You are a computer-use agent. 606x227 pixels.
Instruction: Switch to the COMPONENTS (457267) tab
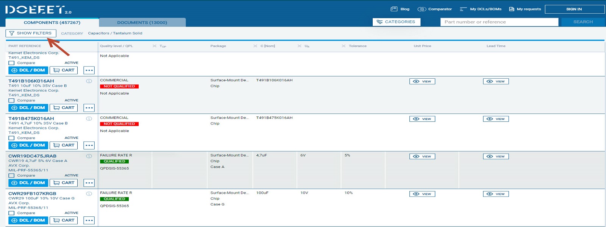[x=52, y=22]
